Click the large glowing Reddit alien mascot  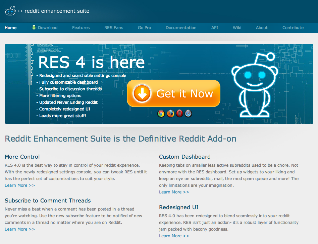pyautogui.click(x=255, y=85)
